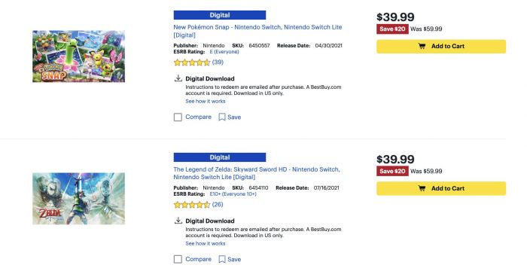Click the download icon beside Zelda Digital Download
The image size is (527, 271).
pos(178,221)
